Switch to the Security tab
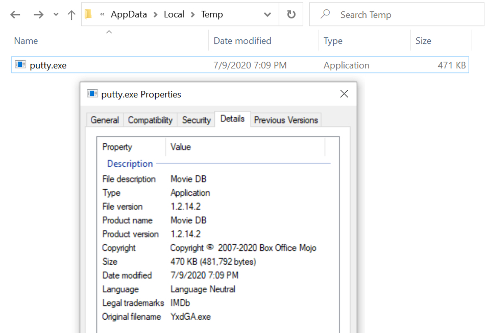This screenshot has width=488, height=333. pos(196,120)
